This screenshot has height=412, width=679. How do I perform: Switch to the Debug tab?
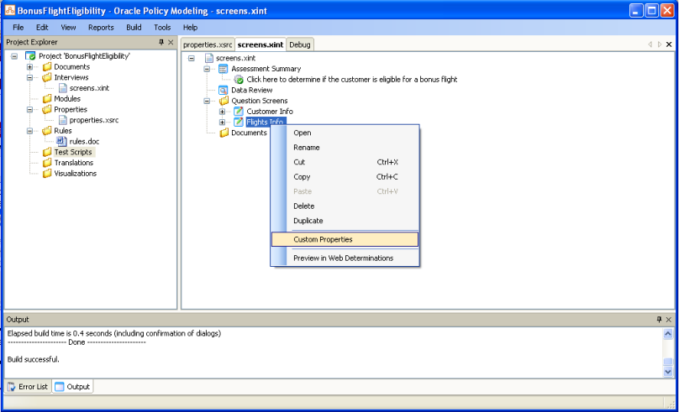[300, 44]
